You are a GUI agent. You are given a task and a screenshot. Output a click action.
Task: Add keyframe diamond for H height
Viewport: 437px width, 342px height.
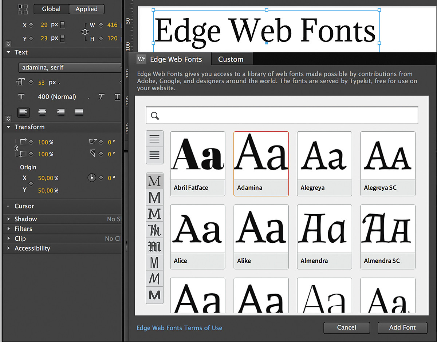101,38
